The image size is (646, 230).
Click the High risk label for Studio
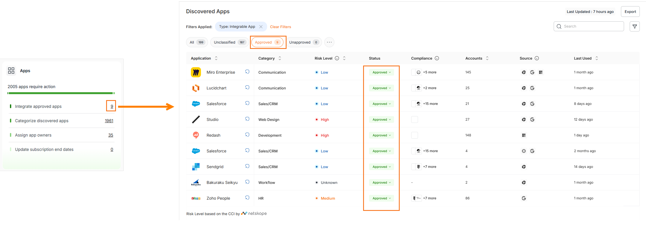(x=325, y=119)
